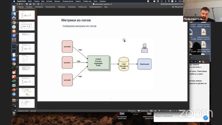Save the presentation with the floppy disk icon
Image resolution: width=222 pixels, height=125 pixels.
[30, 4]
